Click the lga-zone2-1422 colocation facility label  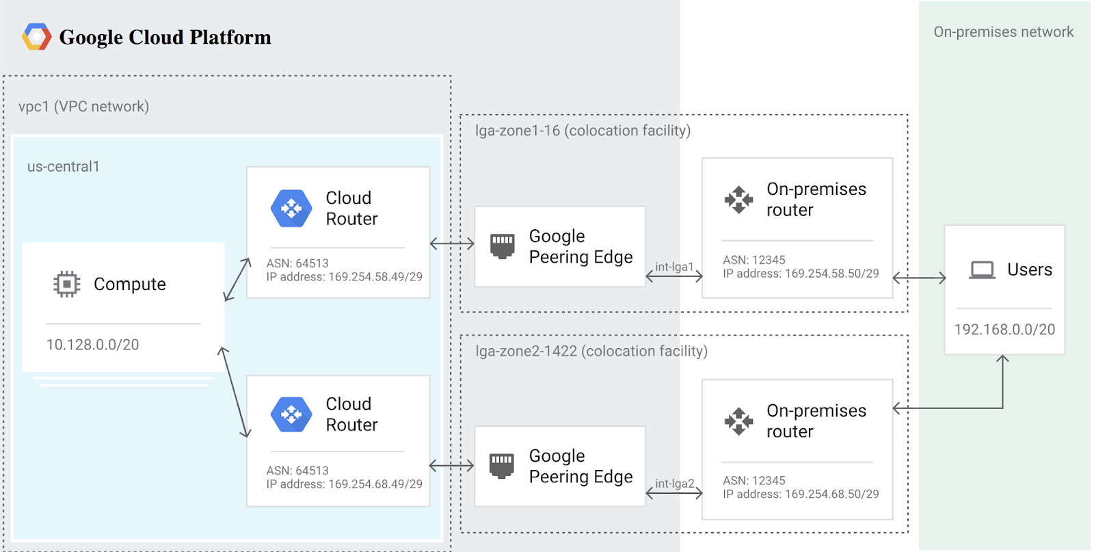coord(591,351)
